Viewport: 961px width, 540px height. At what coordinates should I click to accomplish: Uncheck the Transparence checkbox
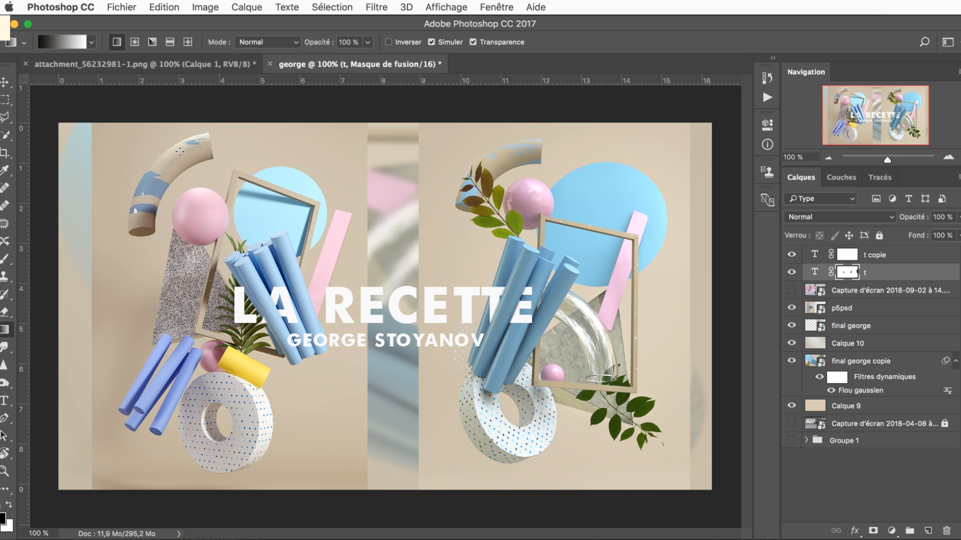pyautogui.click(x=473, y=42)
